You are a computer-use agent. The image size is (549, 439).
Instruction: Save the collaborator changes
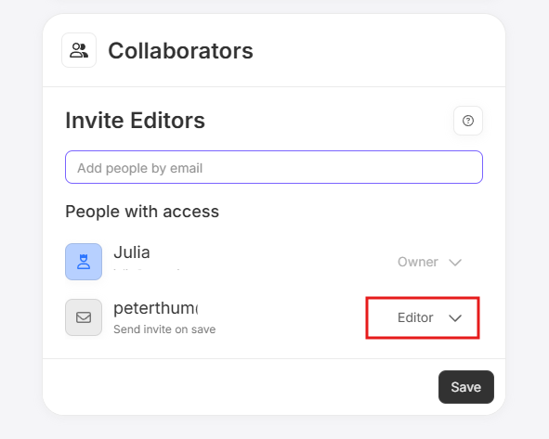pyautogui.click(x=466, y=387)
